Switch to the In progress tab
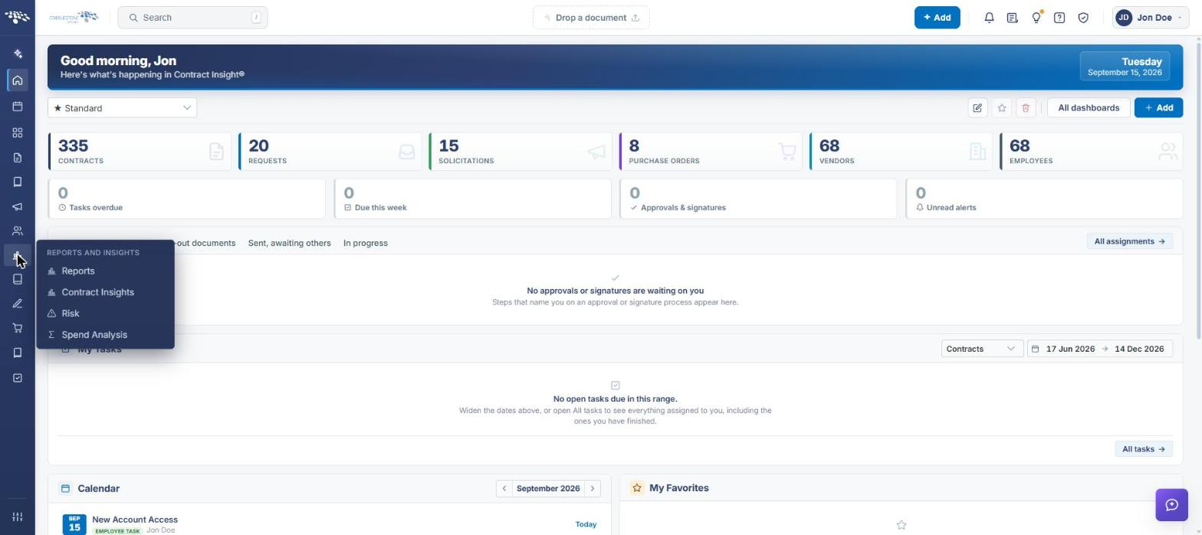Image resolution: width=1202 pixels, height=535 pixels. pyautogui.click(x=366, y=243)
